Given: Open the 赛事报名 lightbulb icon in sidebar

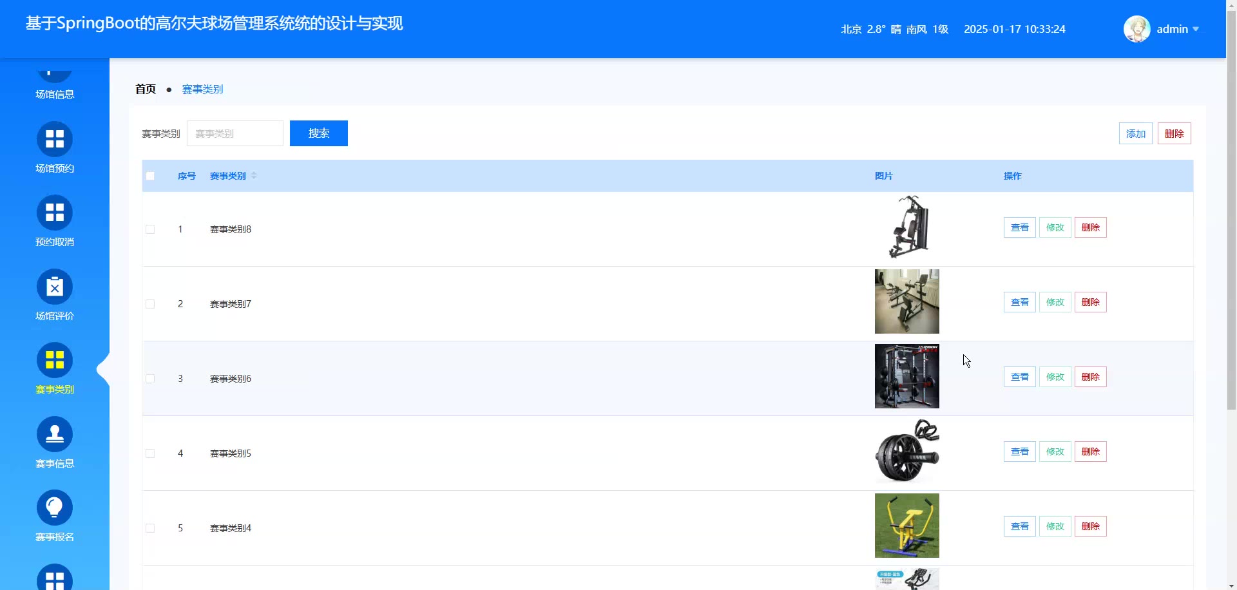Looking at the screenshot, I should click(55, 508).
